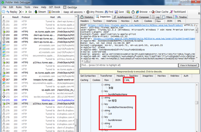
Task: Select the request WebForms tab
Action: (x=112, y=21)
